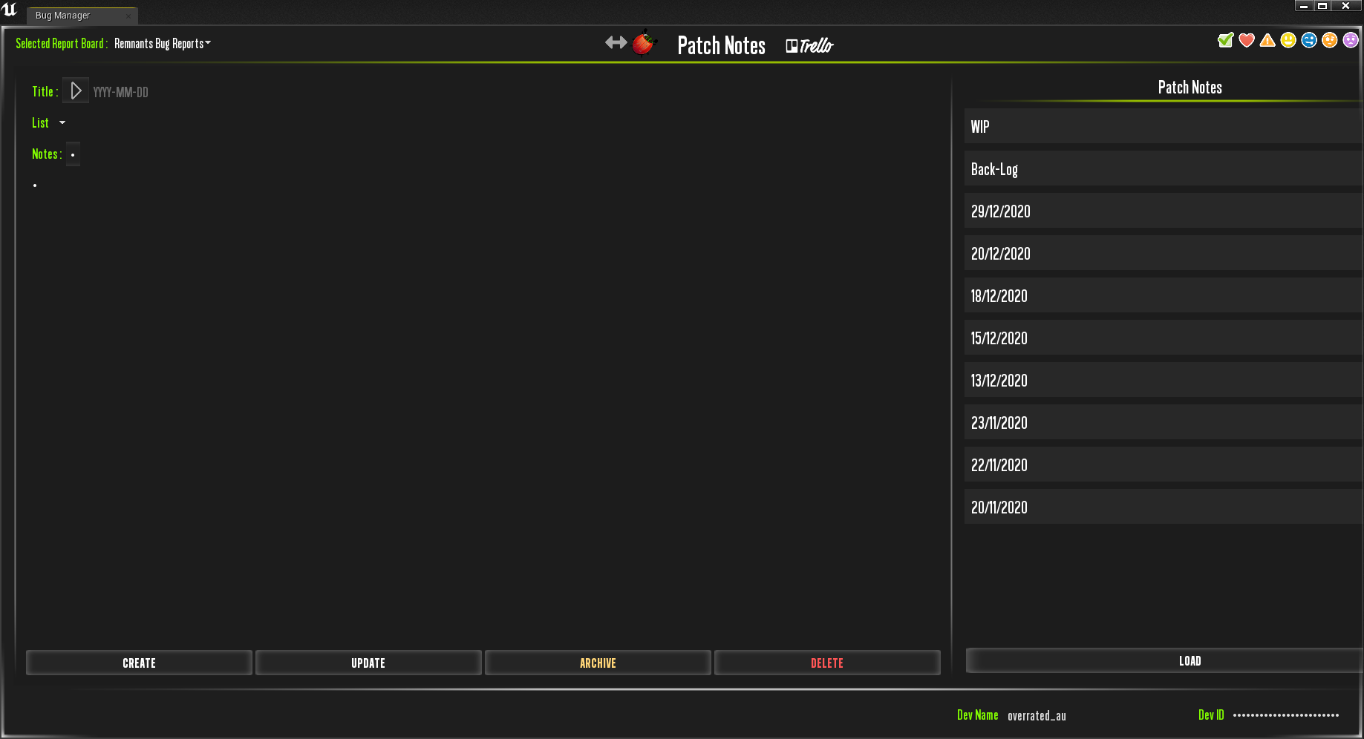Click the CREATE button
The width and height of the screenshot is (1364, 739).
click(x=139, y=663)
